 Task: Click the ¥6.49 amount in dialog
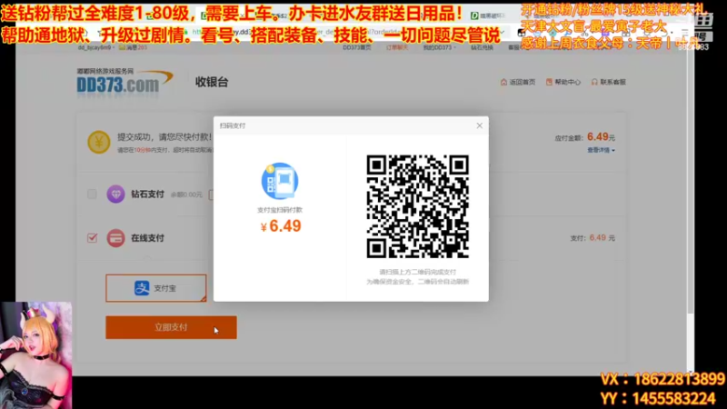[281, 225]
